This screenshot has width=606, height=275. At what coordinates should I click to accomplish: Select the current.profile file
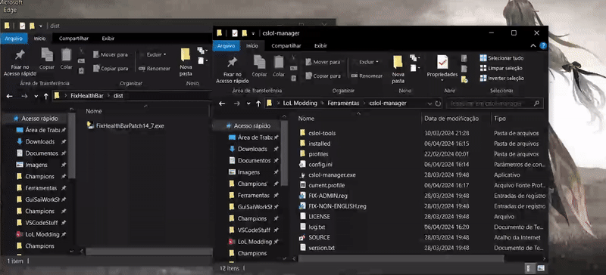(322, 185)
